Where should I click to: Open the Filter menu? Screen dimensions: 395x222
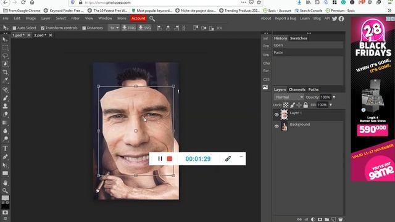[75, 18]
